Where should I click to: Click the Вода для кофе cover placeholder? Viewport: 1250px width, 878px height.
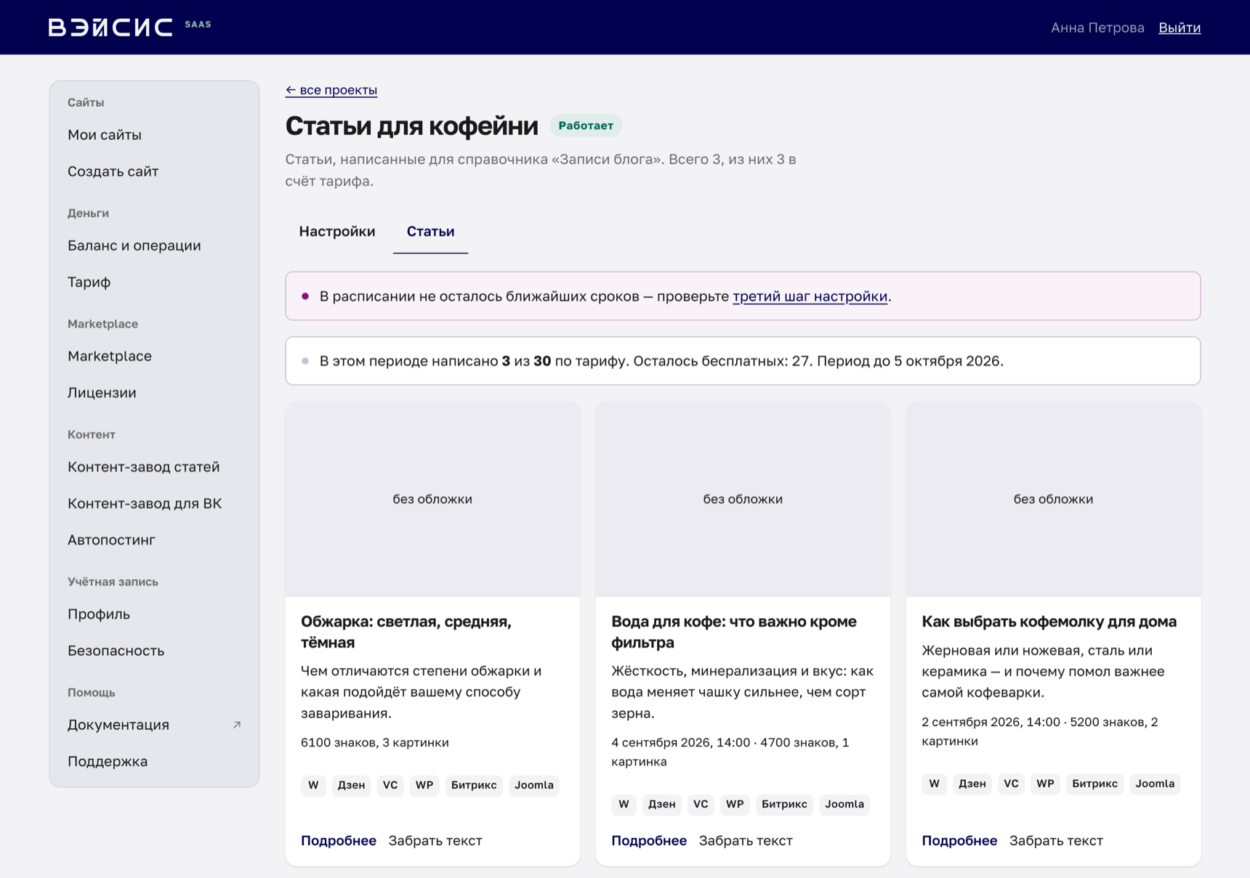click(743, 499)
